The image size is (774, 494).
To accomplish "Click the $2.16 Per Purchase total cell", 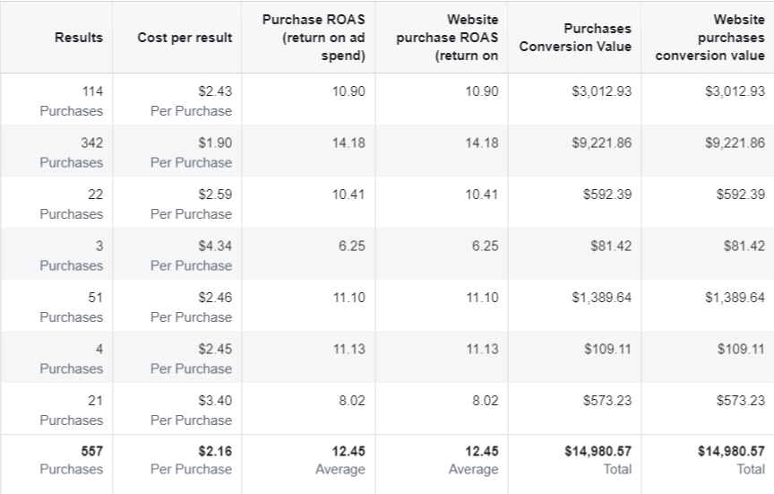I will (x=192, y=460).
